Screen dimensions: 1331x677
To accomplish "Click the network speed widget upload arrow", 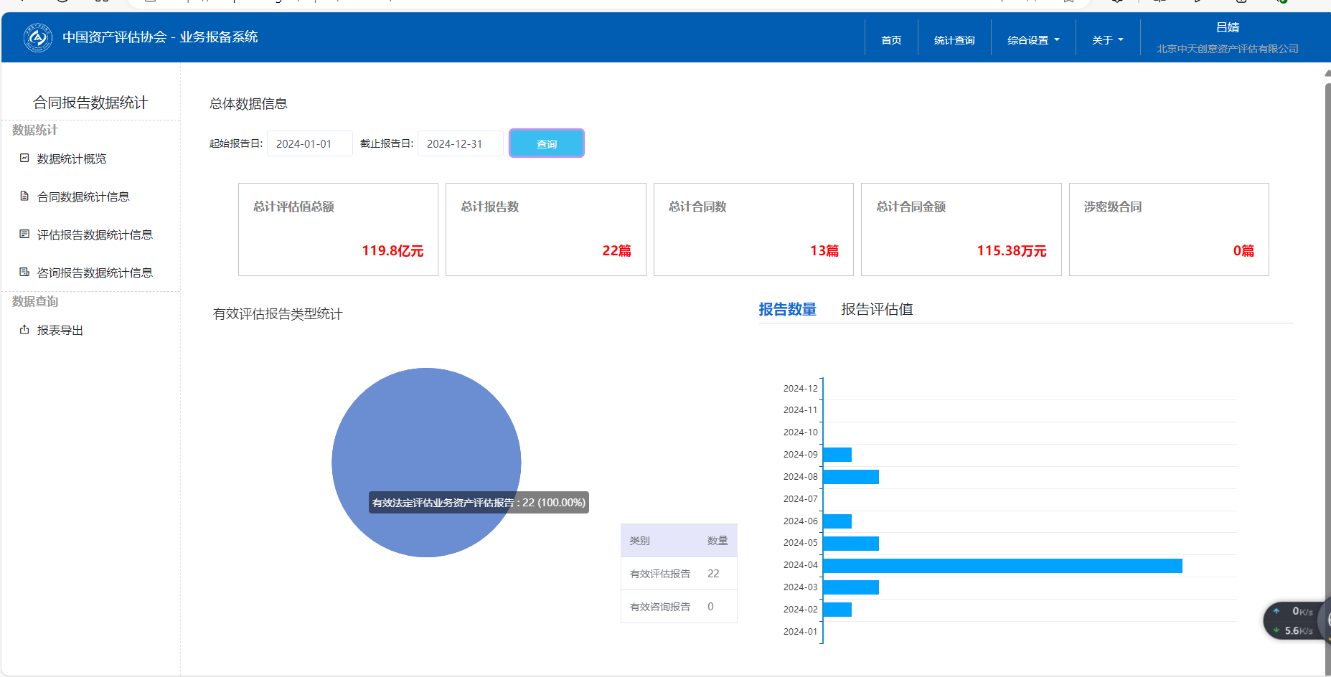I will (x=1276, y=611).
